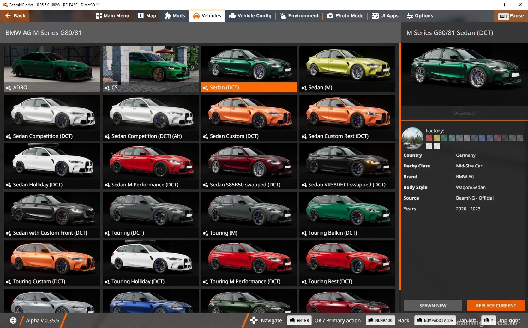
Task: Click the 'Factory:' label
Action: tap(435, 131)
